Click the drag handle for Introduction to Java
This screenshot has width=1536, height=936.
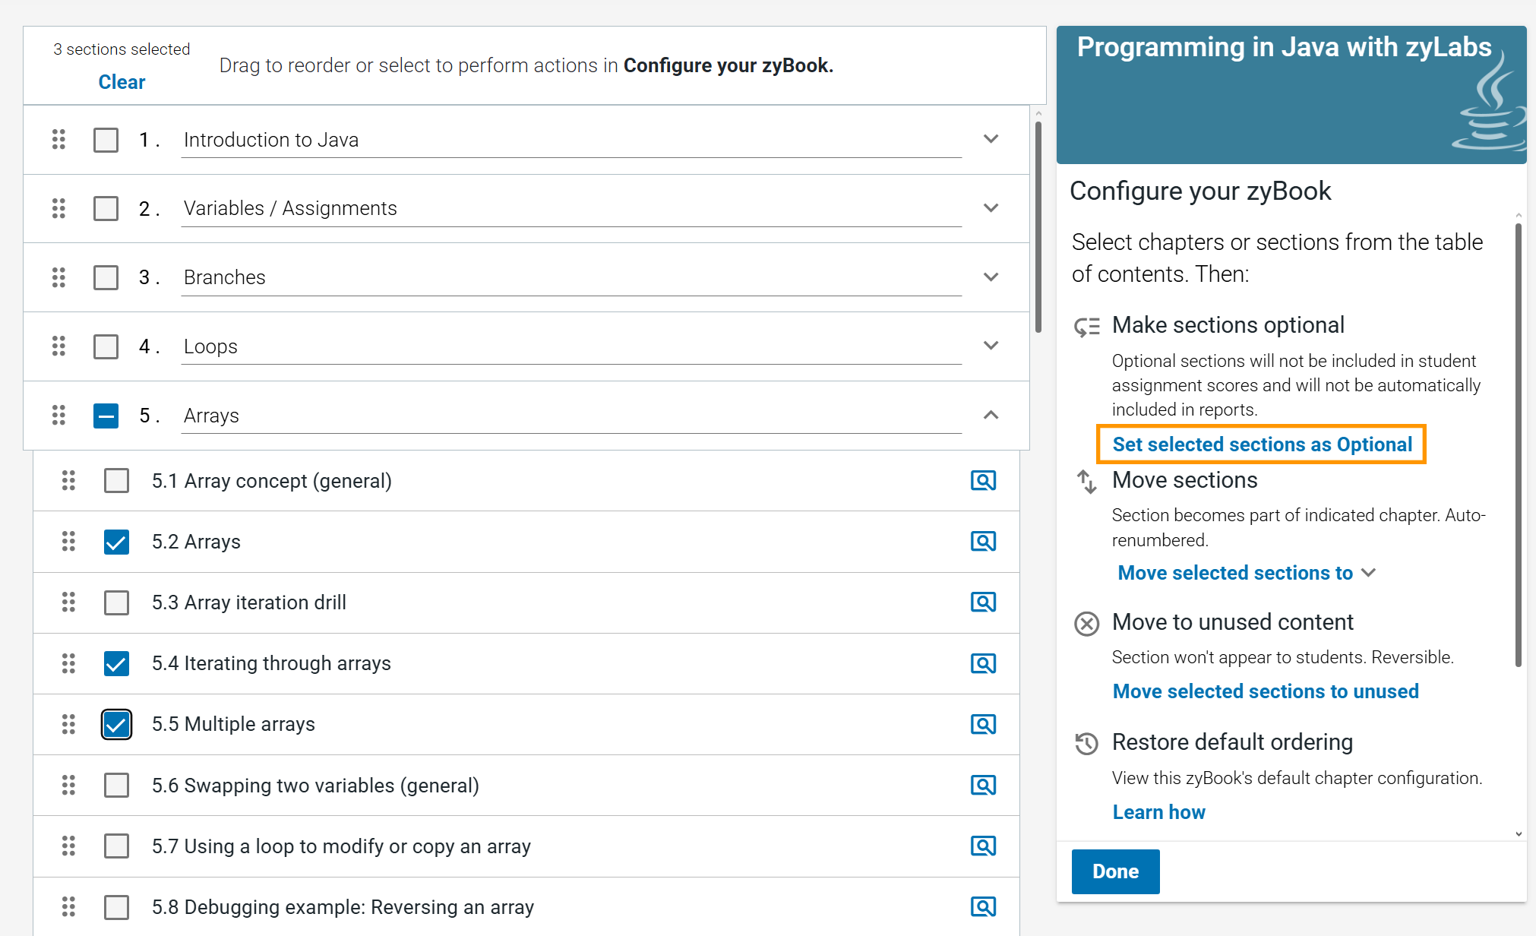58,139
